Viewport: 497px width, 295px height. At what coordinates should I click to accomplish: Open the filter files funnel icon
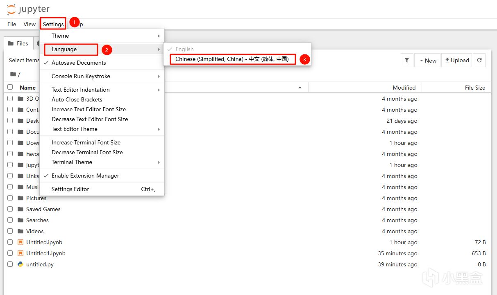(406, 60)
